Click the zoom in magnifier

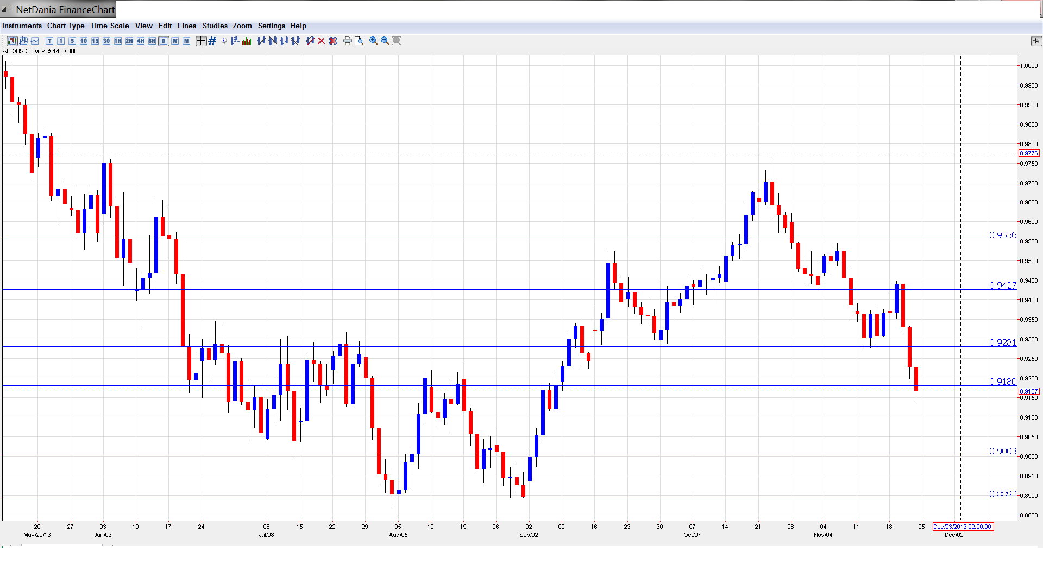click(374, 41)
